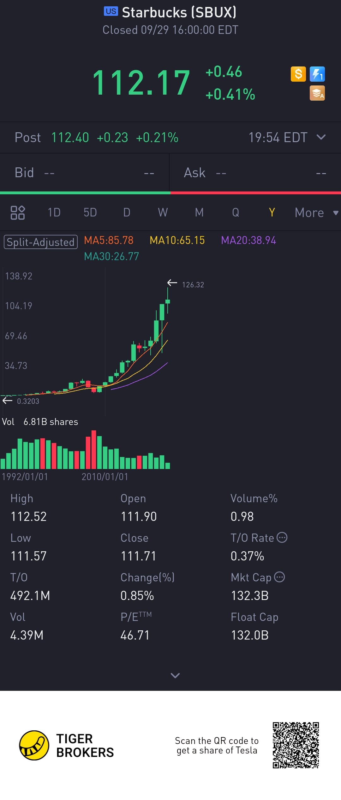Screen dimensions: 341x800
Task: Open the More chart periods dropdown
Action: pos(316,213)
